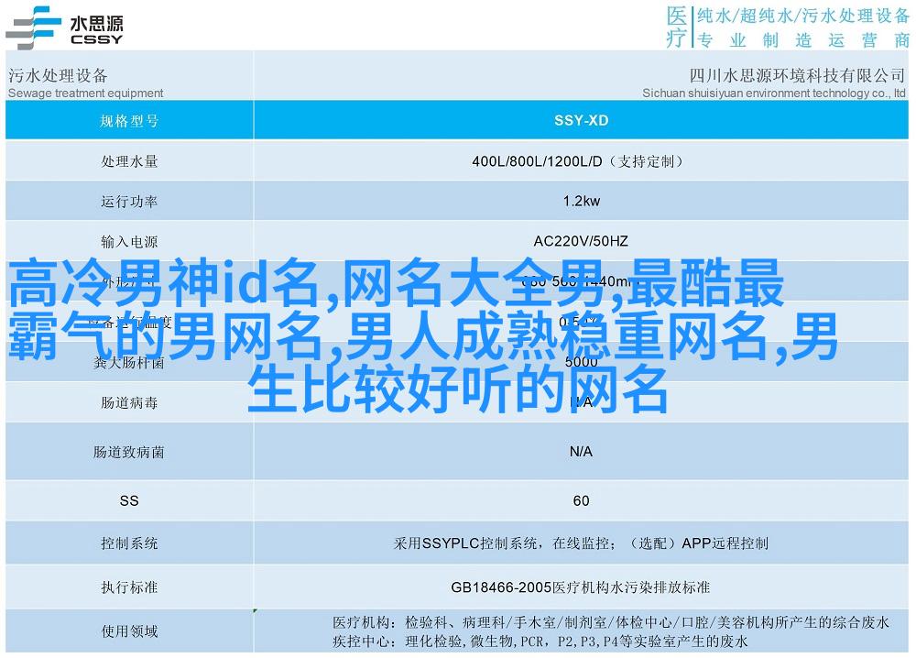Click the Sewage treatment equipment subtitle

(86, 93)
